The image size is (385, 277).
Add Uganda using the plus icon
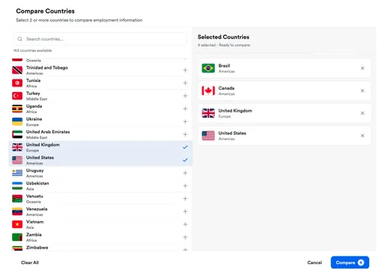[x=185, y=109]
